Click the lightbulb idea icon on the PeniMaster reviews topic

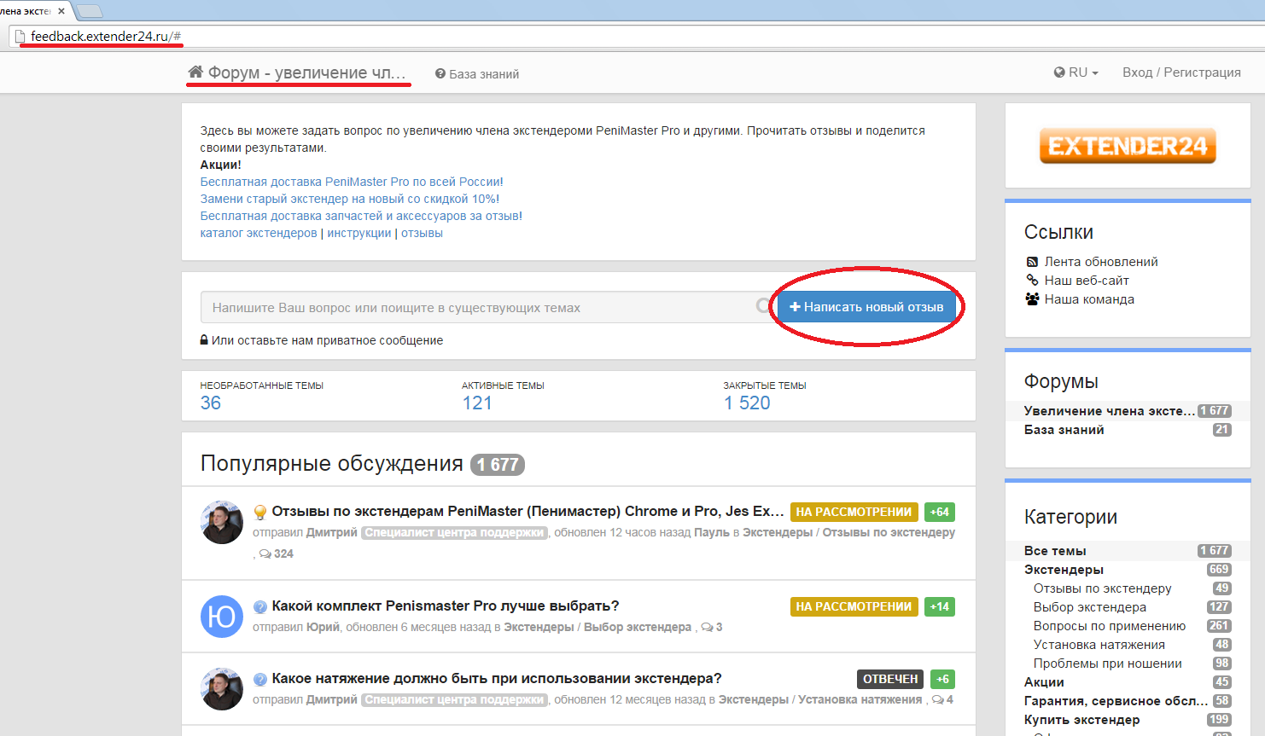[260, 513]
